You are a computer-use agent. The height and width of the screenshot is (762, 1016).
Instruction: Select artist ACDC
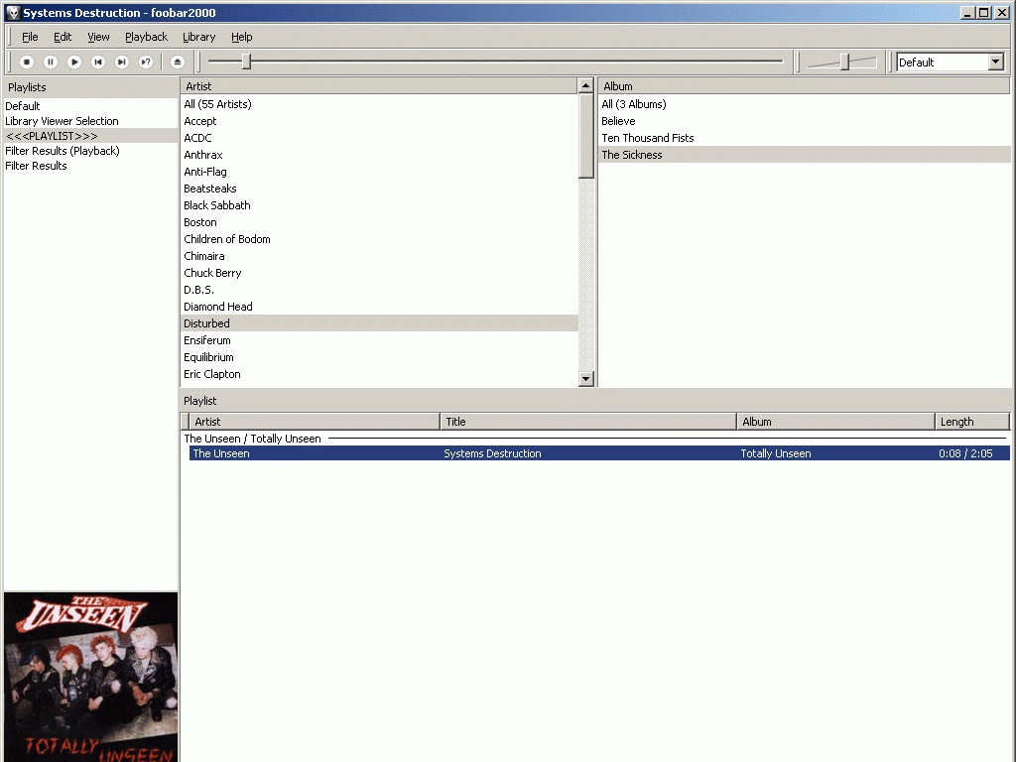[379, 138]
